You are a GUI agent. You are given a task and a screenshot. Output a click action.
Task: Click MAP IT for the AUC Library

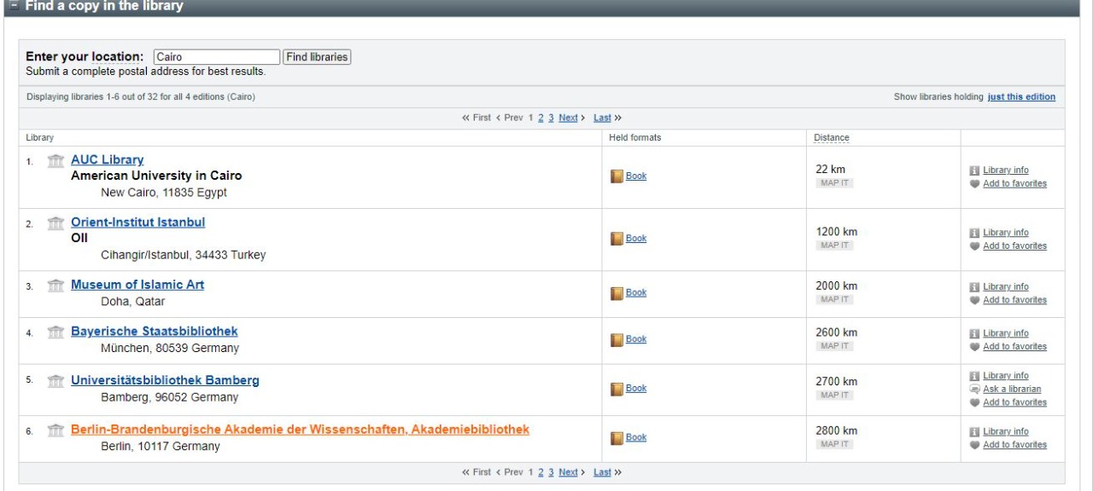click(834, 183)
